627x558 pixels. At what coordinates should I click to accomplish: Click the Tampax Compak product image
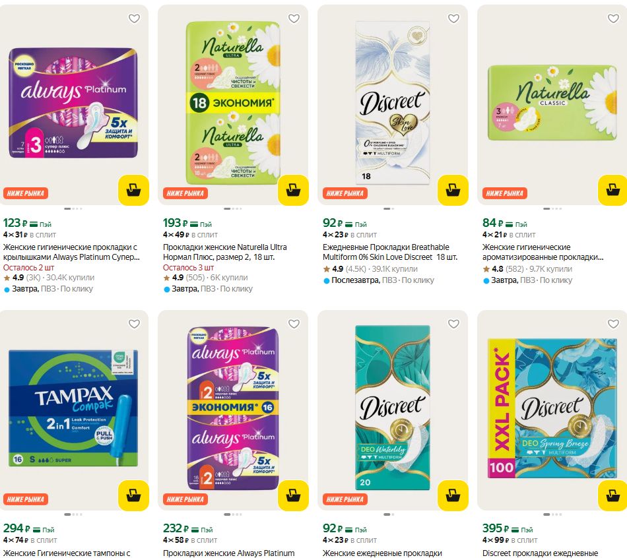pyautogui.click(x=73, y=408)
